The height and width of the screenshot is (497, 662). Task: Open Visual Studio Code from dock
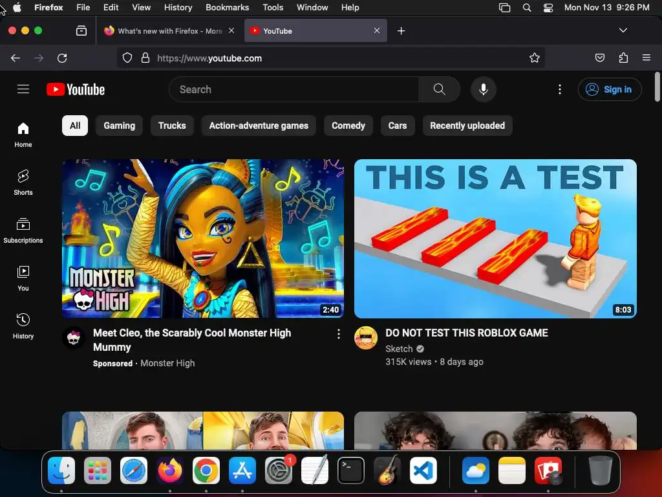(x=423, y=470)
